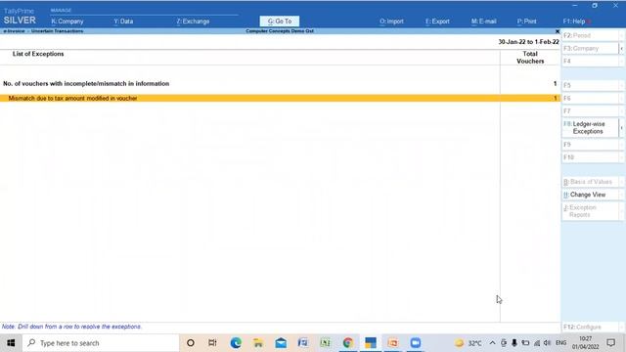Open Cortana circle icon on taskbar
Viewport: 626px width, 352px height.
(191, 343)
